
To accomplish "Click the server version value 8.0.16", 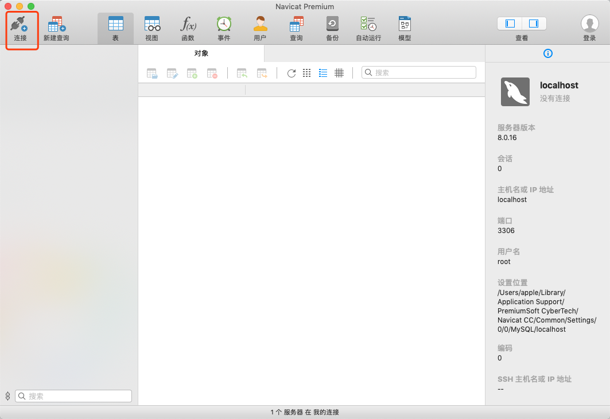I will click(507, 137).
